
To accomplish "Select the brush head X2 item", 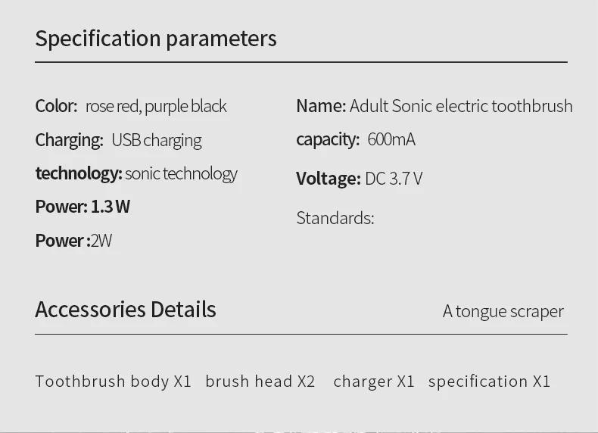I will 260,381.
